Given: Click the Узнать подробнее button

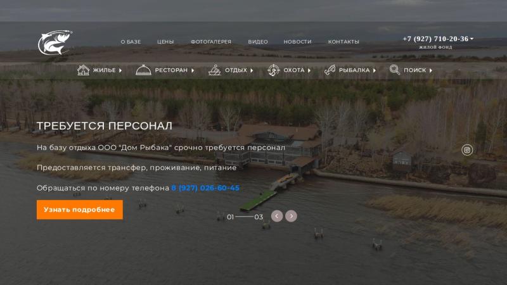Looking at the screenshot, I should tap(80, 210).
